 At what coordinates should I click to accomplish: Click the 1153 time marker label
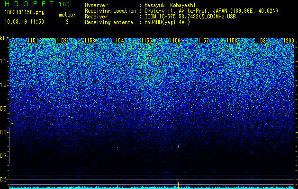(x=90, y=41)
